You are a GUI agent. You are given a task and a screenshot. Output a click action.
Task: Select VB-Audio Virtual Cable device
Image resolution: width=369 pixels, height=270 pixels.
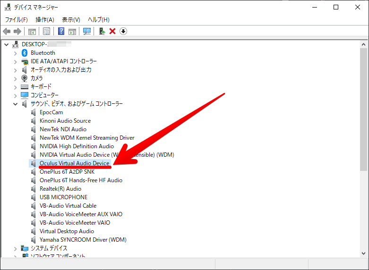point(68,206)
